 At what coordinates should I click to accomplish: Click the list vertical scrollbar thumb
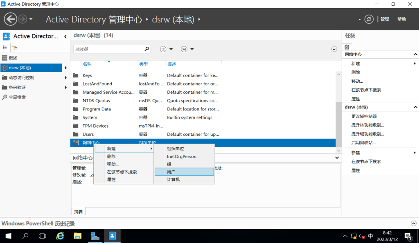pos(338,124)
